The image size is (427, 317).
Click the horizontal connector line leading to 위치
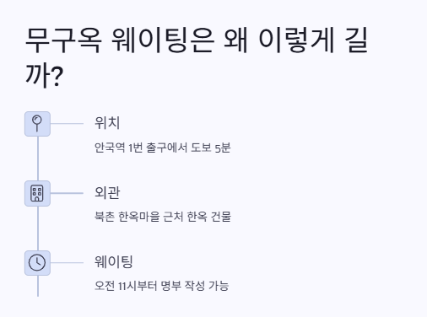pyautogui.click(x=67, y=124)
